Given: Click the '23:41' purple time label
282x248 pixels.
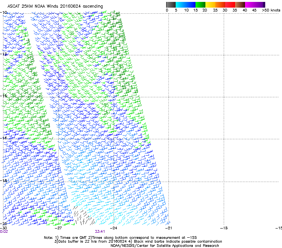Looking at the screenshot, I should tap(100, 232).
